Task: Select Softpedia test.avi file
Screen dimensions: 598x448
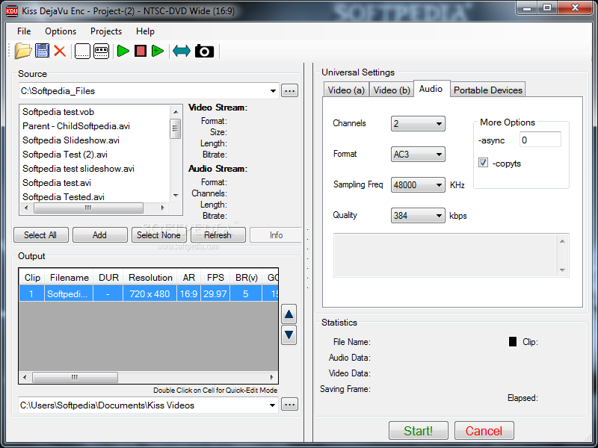Action: [x=57, y=182]
